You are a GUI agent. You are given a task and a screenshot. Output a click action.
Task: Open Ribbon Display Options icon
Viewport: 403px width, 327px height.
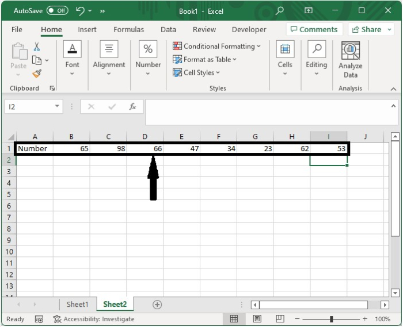309,10
